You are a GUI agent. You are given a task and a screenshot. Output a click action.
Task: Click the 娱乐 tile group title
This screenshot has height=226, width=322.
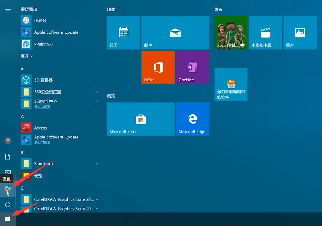point(218,9)
